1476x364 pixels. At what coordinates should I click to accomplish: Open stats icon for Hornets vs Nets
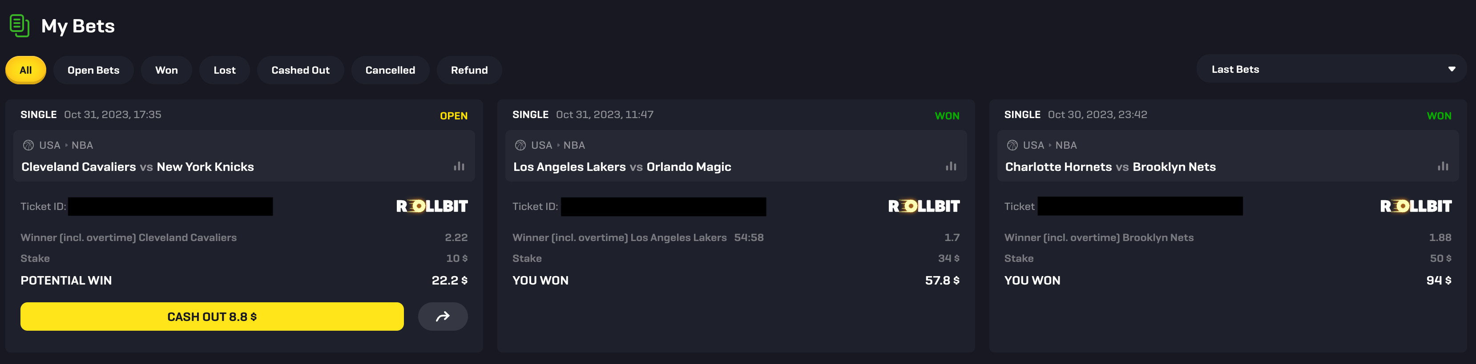[1442, 166]
